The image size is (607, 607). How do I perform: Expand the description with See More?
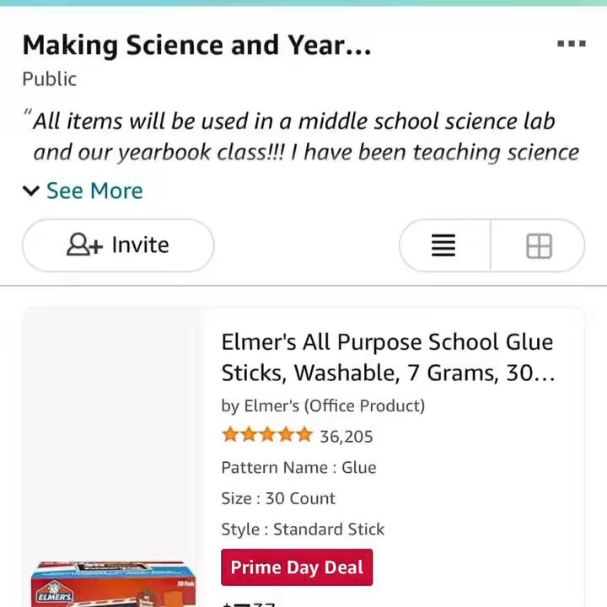point(94,191)
